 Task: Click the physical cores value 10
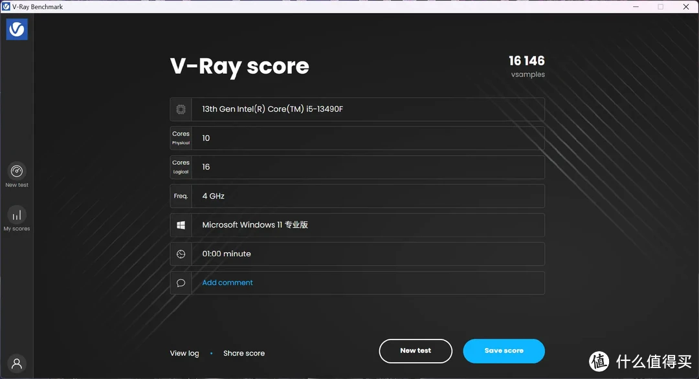[x=206, y=138]
